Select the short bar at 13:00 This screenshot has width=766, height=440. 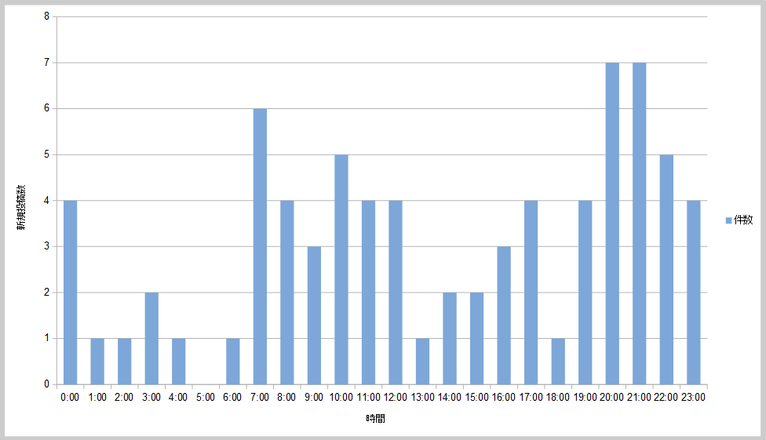click(422, 362)
